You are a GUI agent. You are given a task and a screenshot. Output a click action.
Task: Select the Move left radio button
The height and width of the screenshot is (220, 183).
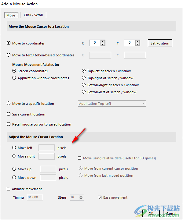coord(14,147)
